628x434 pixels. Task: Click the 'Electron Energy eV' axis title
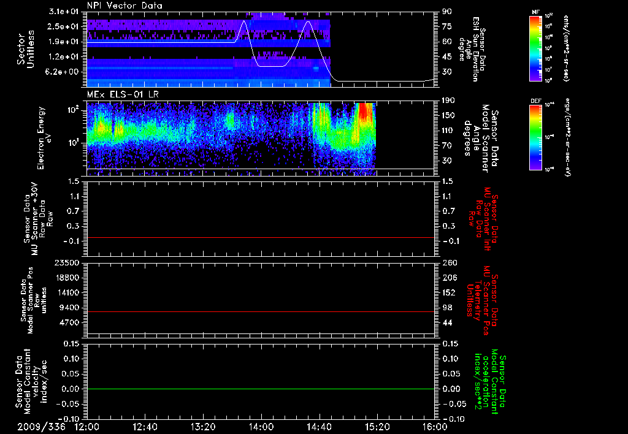click(45, 138)
